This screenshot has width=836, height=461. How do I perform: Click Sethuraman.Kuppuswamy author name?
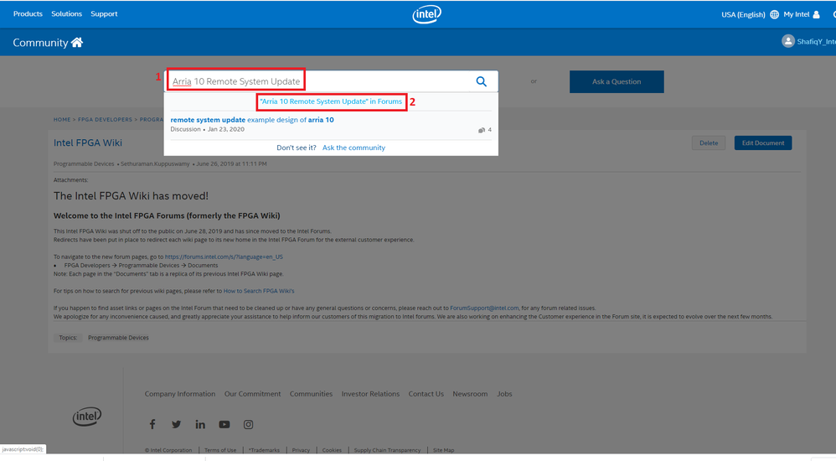click(x=155, y=163)
